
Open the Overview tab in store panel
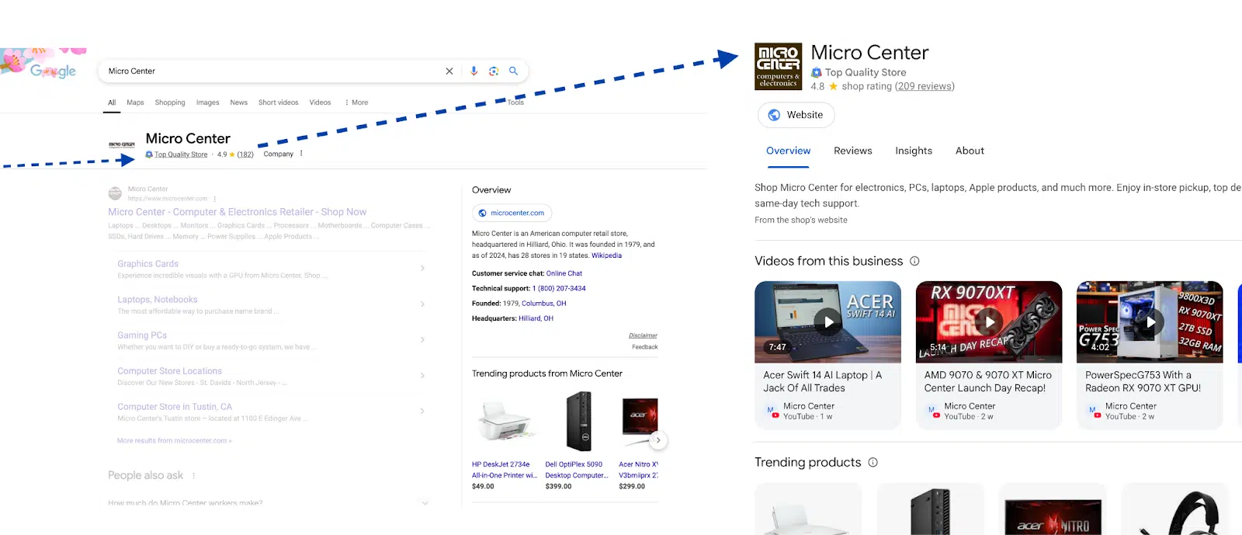[x=788, y=151]
